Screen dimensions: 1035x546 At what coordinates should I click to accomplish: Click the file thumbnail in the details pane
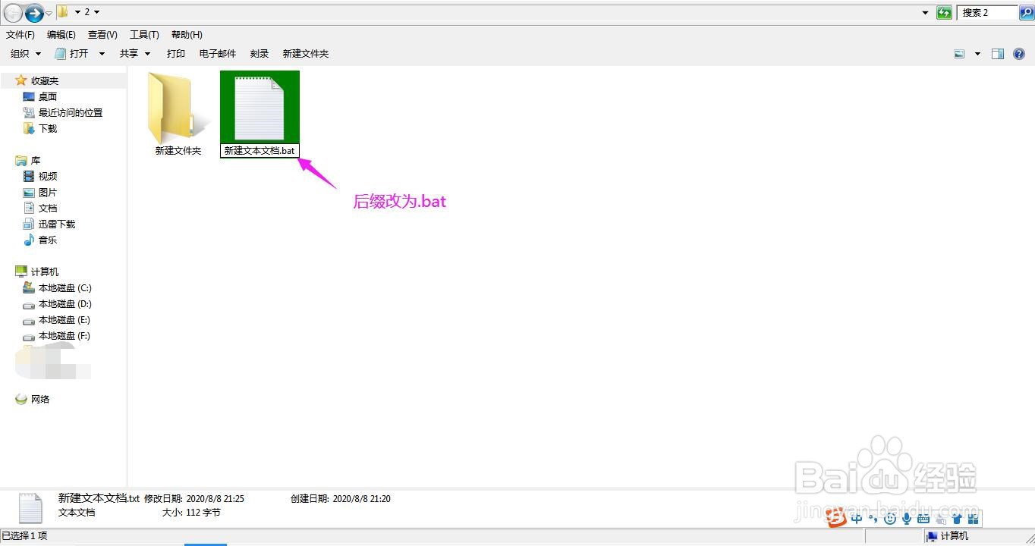point(31,508)
